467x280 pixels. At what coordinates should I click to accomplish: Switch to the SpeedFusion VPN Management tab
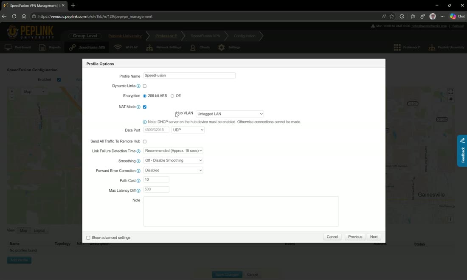[x=34, y=6]
